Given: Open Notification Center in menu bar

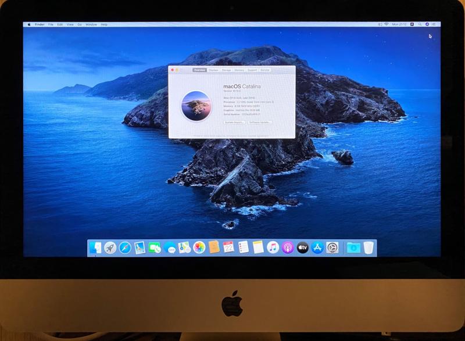Looking at the screenshot, I should click(434, 24).
